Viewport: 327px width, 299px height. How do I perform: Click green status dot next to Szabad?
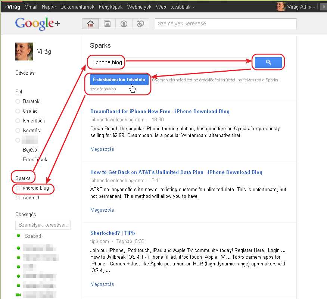point(18,236)
